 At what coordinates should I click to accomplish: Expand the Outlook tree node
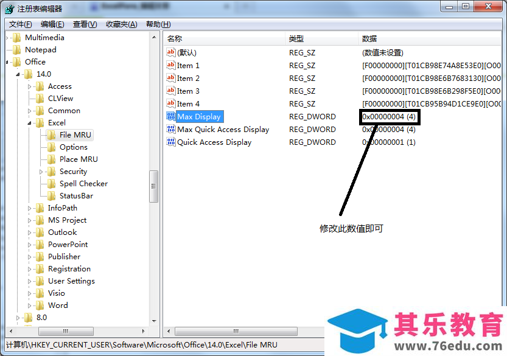(29, 233)
